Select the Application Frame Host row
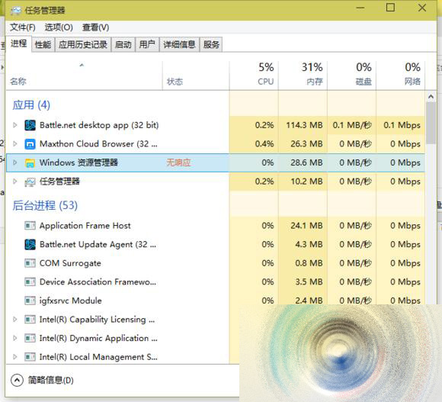Image resolution: width=442 pixels, height=402 pixels. coord(216,226)
